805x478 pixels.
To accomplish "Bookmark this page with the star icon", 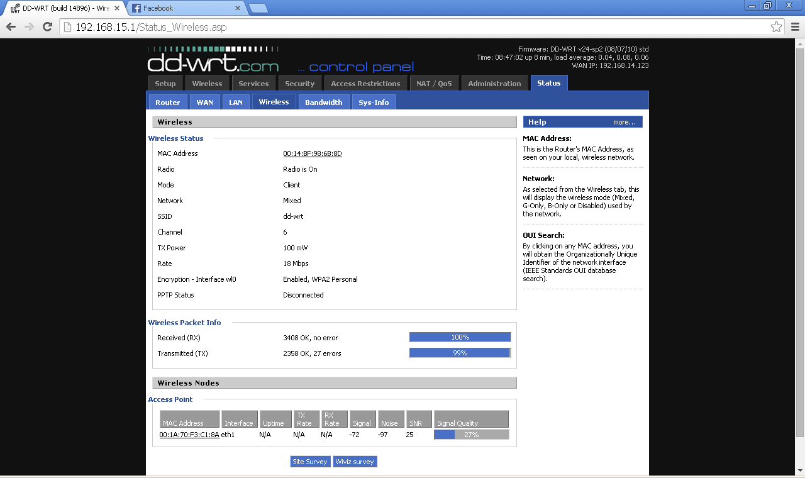I will tap(776, 27).
